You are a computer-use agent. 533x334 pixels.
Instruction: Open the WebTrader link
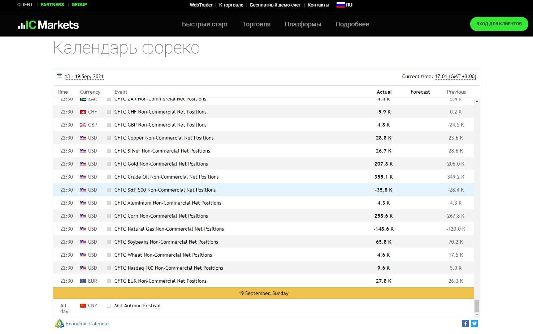click(x=201, y=5)
